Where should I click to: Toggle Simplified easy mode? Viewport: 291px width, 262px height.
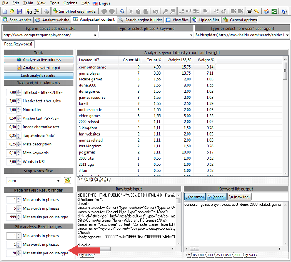(x=74, y=11)
